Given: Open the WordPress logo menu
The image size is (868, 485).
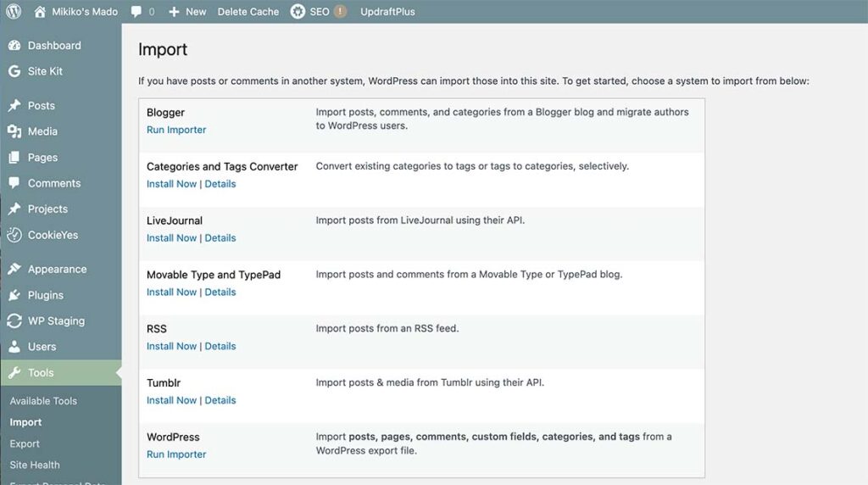Looking at the screenshot, I should [x=14, y=11].
